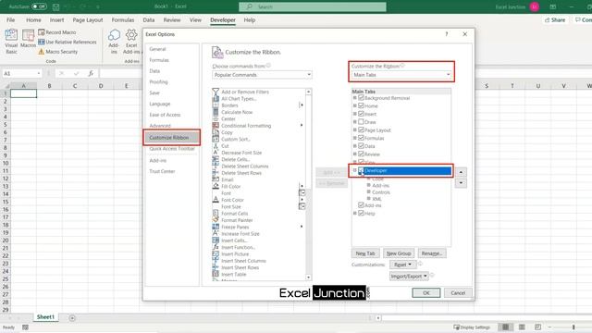Select the Font Color command
This screenshot has width=592, height=333.
pyautogui.click(x=232, y=200)
